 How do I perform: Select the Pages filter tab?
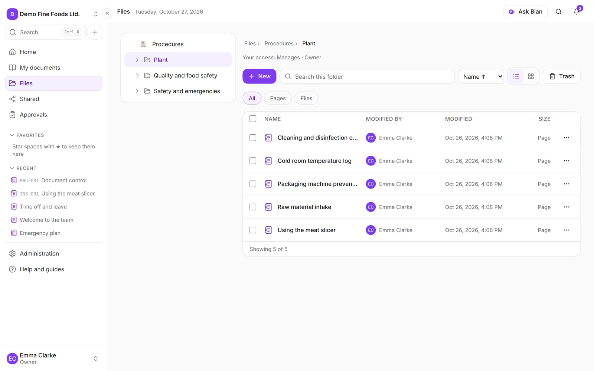click(x=278, y=98)
